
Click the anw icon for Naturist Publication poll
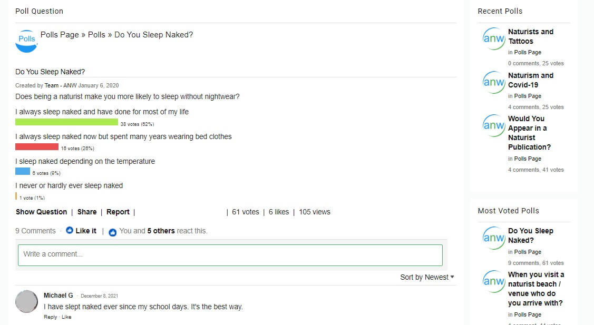[494, 125]
